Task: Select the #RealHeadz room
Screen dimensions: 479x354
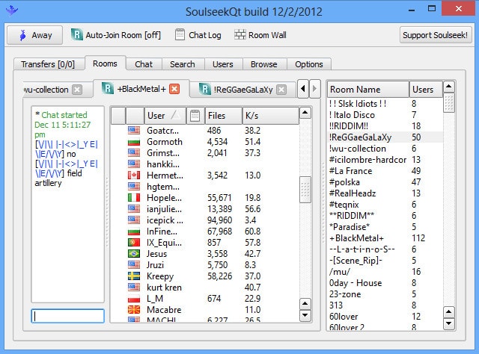Action: (x=385, y=193)
